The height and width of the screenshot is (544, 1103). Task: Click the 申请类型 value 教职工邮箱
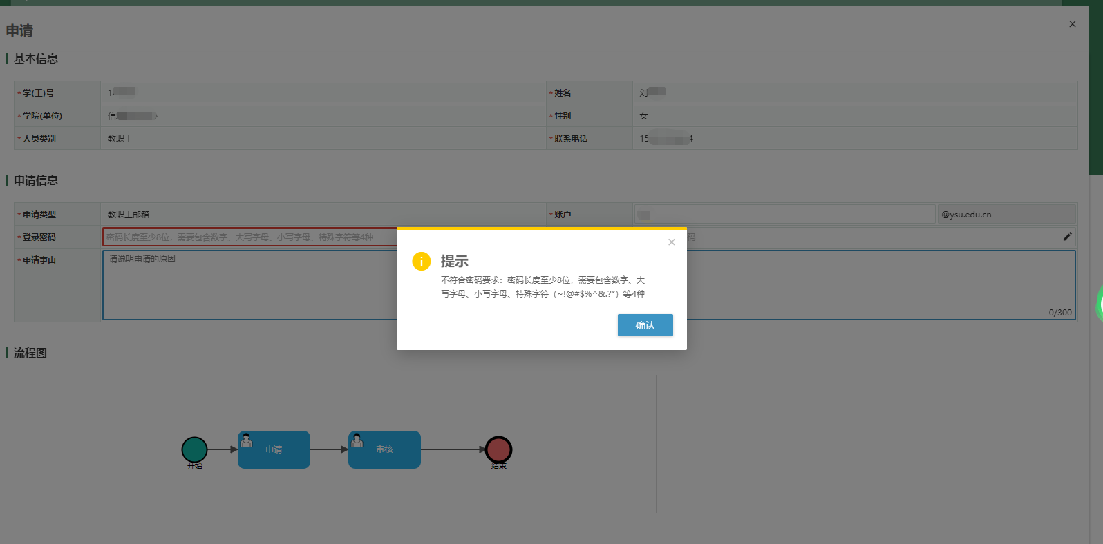tap(129, 215)
